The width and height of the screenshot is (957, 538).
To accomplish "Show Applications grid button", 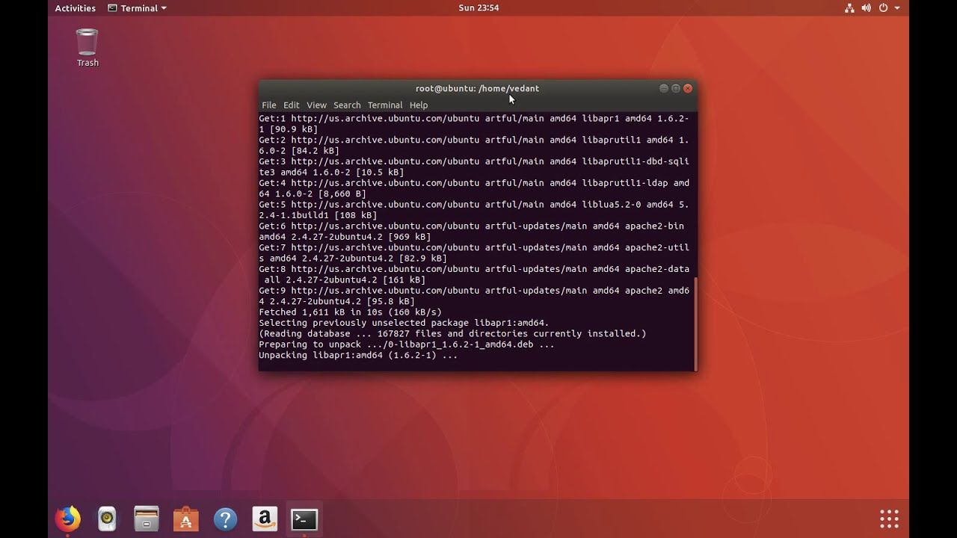I will tap(889, 519).
